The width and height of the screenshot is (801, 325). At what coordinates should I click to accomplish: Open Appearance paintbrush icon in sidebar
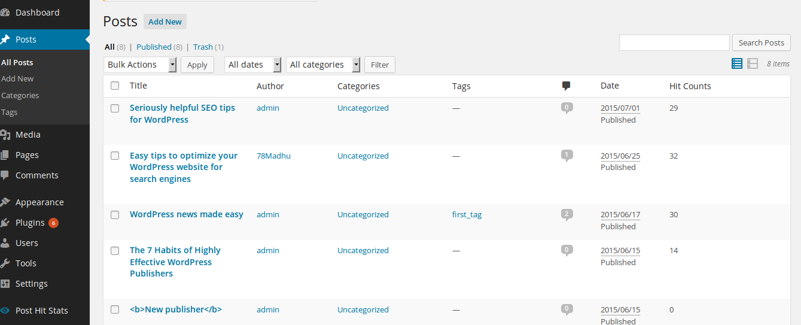point(5,202)
